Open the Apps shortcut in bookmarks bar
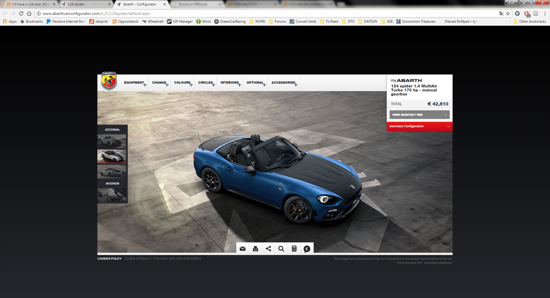This screenshot has width=550, height=298. tap(10, 21)
